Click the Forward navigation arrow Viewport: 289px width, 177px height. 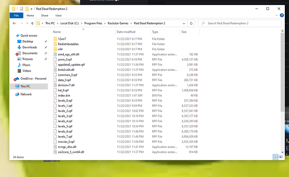pos(21,23)
